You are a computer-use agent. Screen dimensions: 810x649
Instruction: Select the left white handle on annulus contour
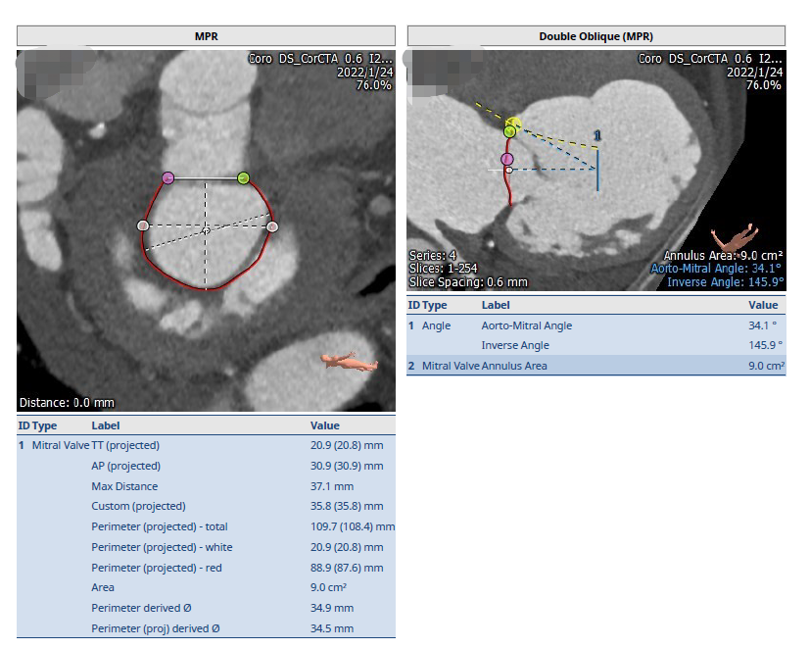pyautogui.click(x=143, y=225)
